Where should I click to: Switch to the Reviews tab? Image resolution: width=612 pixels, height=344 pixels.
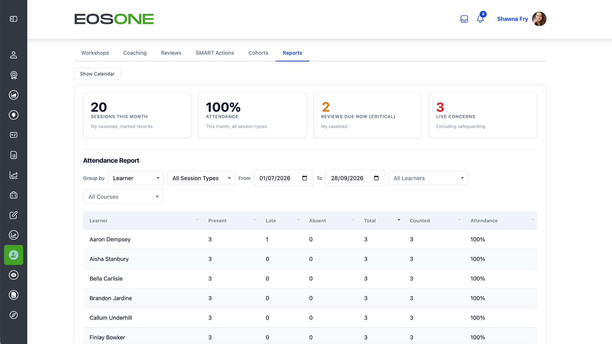pyautogui.click(x=171, y=53)
